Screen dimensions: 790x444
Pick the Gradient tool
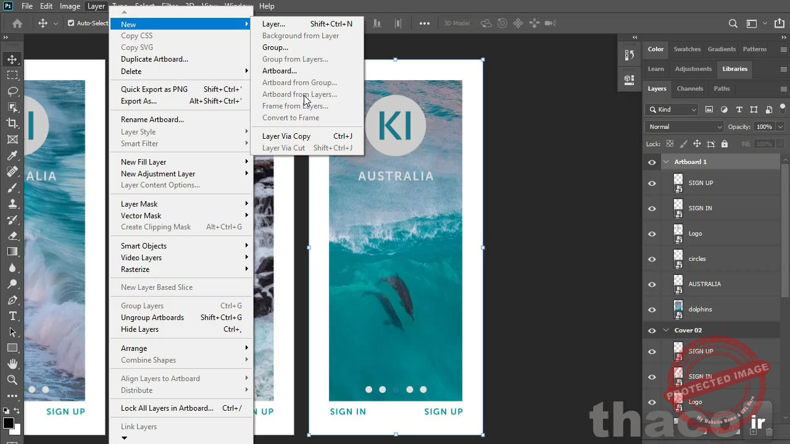pos(12,252)
